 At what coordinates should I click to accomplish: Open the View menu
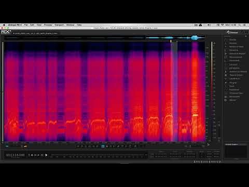click(39, 25)
